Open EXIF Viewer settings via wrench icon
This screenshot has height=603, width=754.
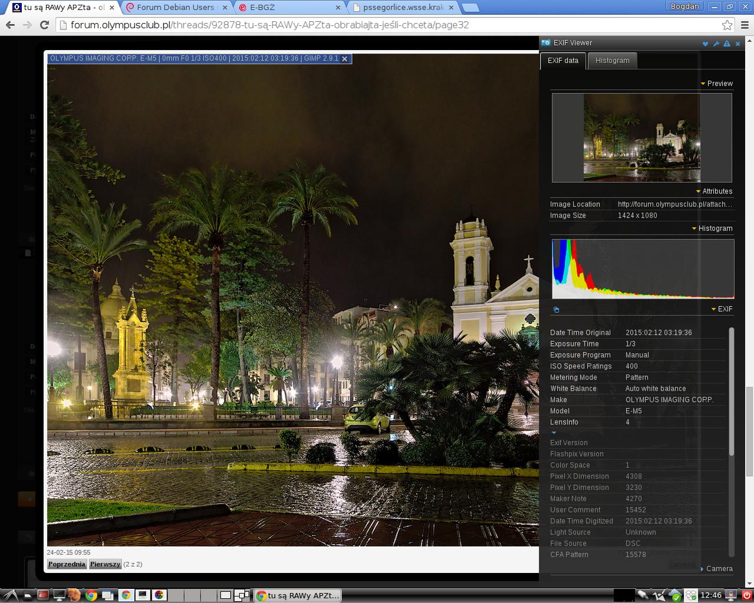tap(716, 44)
